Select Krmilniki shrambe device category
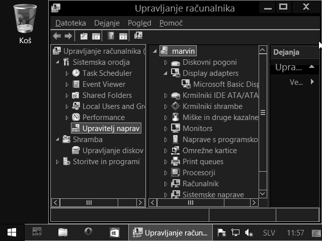 tap(212, 106)
